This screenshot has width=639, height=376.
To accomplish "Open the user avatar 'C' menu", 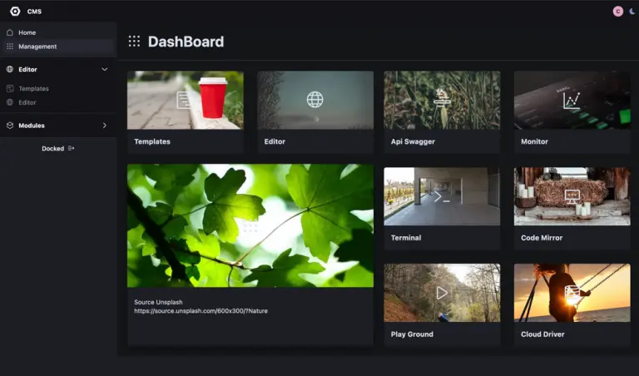I will (x=617, y=12).
